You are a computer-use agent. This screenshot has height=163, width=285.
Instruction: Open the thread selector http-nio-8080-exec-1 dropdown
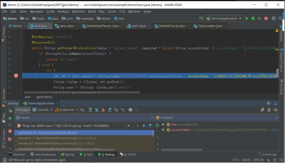[x=73, y=126]
